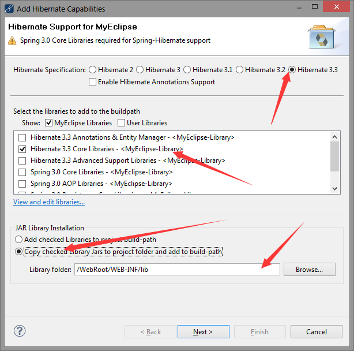The width and height of the screenshot is (354, 351).
Task: Click the help question mark icon
Action: pyautogui.click(x=20, y=331)
